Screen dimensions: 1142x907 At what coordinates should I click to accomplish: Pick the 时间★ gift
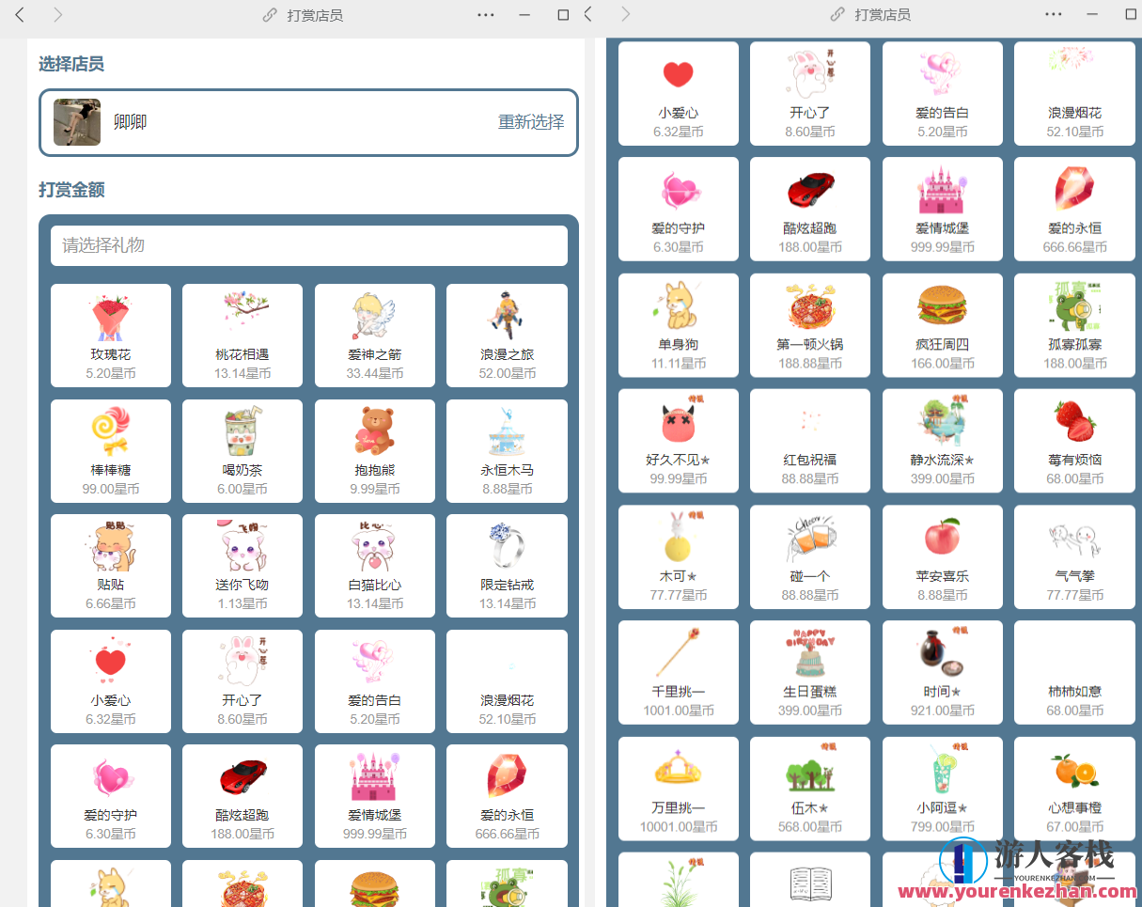coord(943,673)
